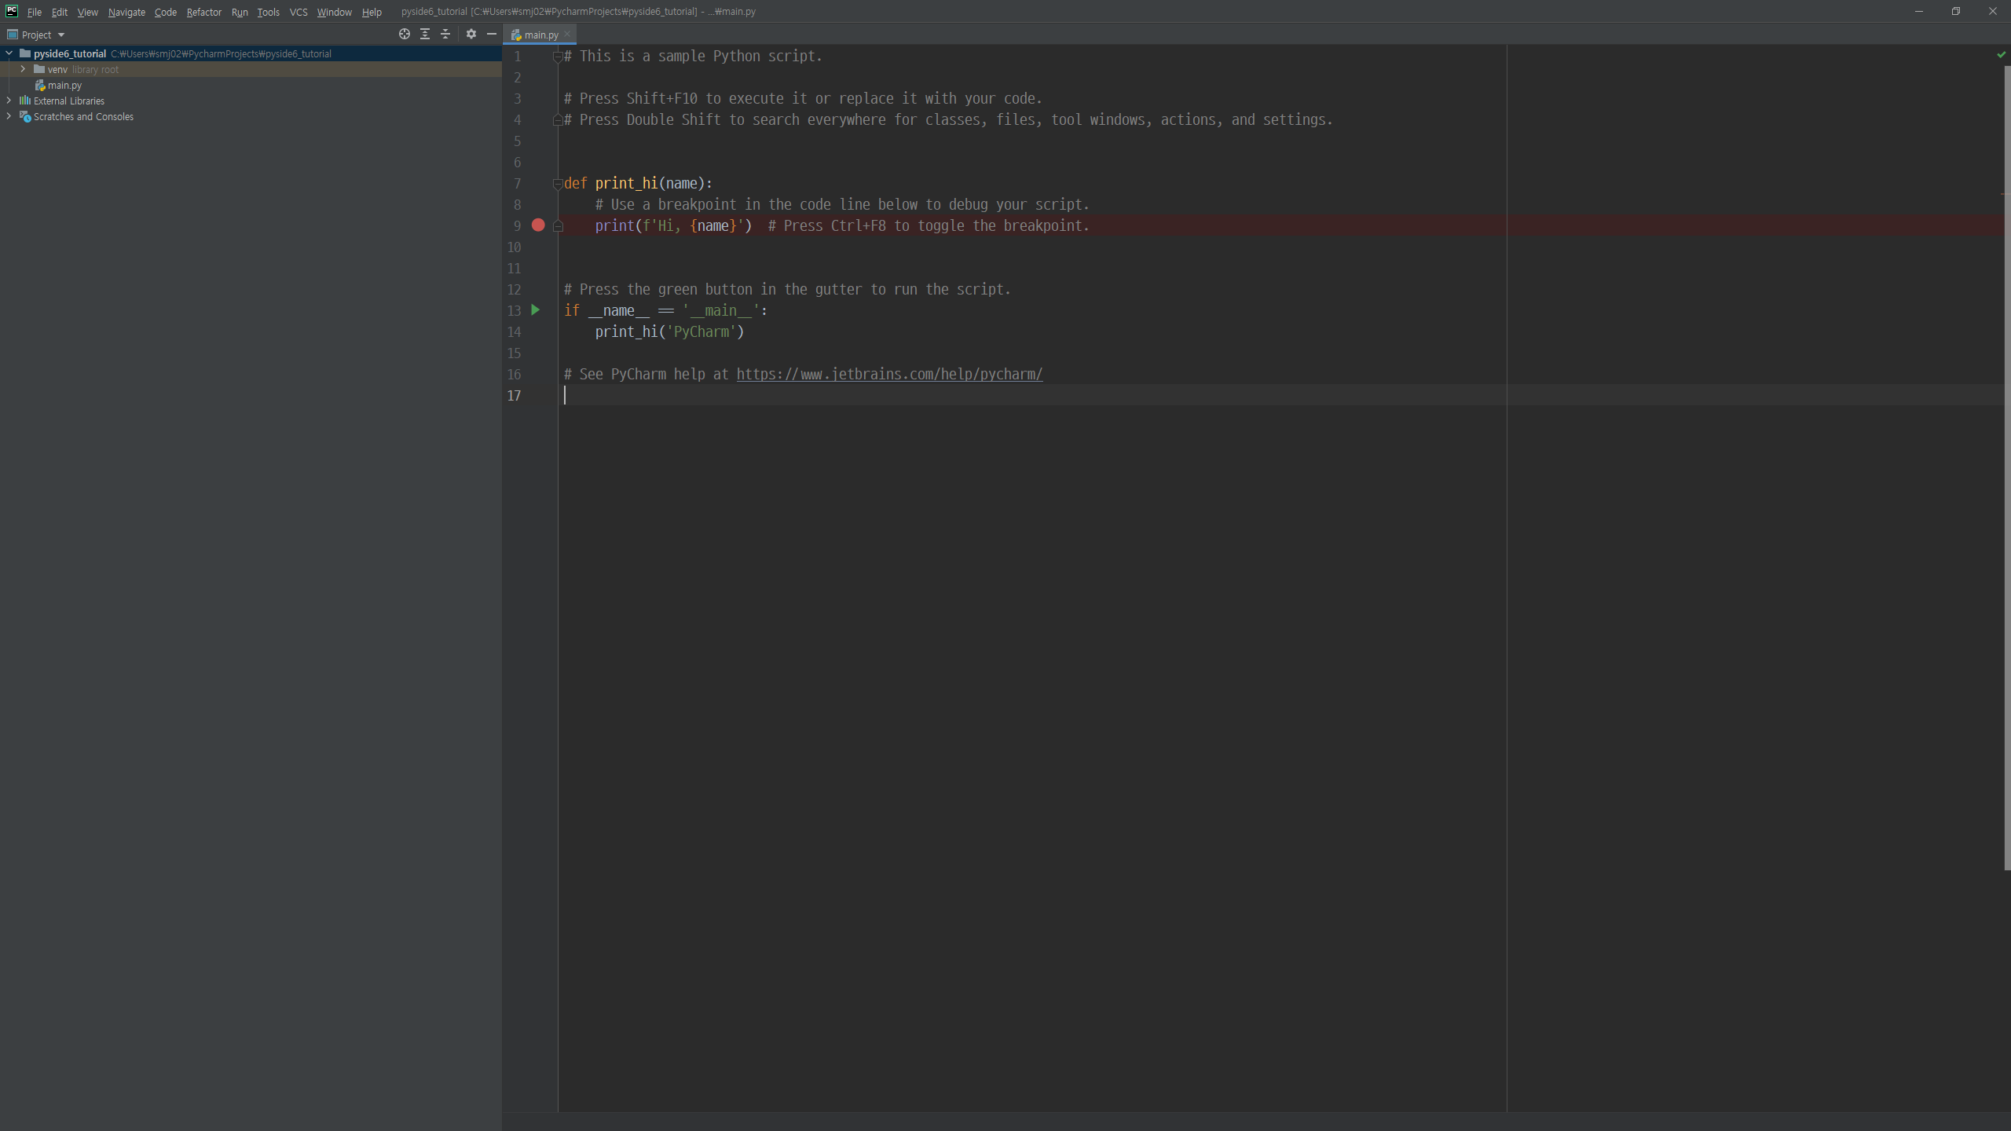Viewport: 2011px width, 1131px height.
Task: Expand the venv folder
Action: click(23, 69)
